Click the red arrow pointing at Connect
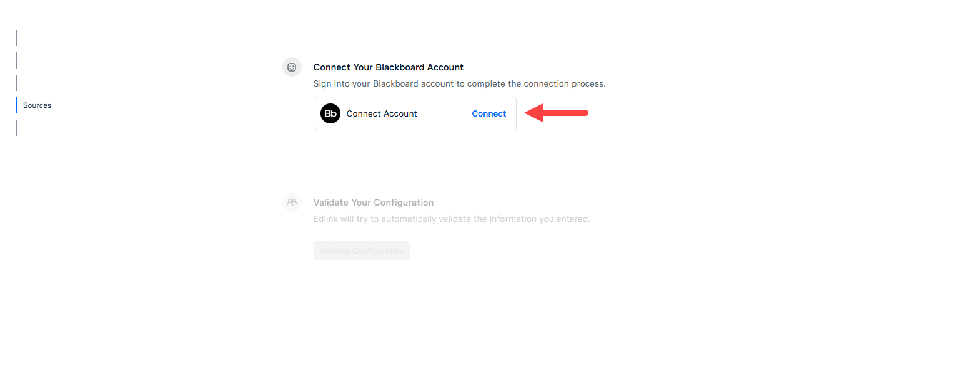Viewport: 962px width, 372px height. click(x=556, y=113)
